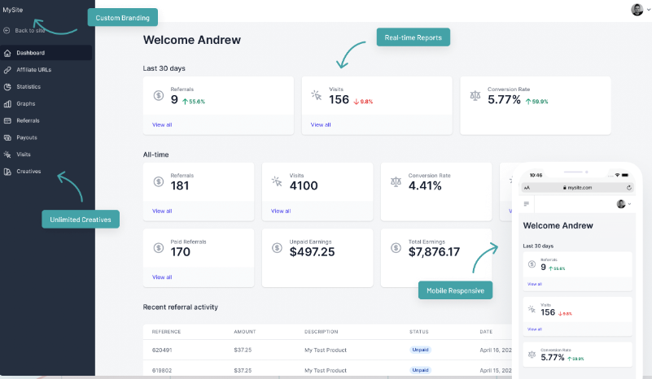The height and width of the screenshot is (379, 652).
Task: Click the Unpaid status badge for reference 620491
Action: coord(420,350)
